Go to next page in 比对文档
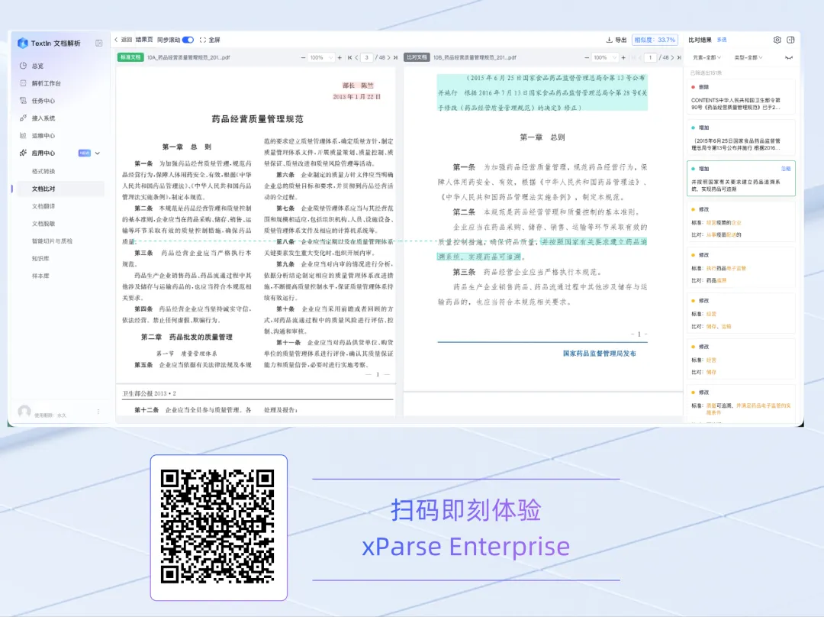The height and width of the screenshot is (617, 824). click(673, 57)
